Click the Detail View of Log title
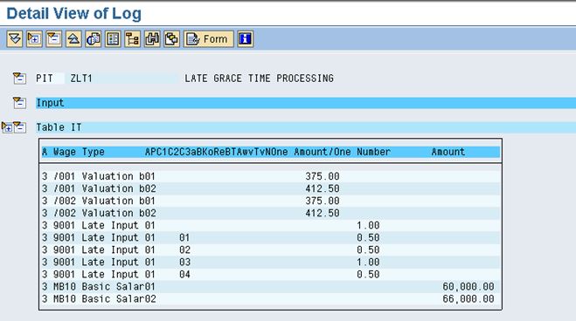576x321 pixels. (73, 14)
